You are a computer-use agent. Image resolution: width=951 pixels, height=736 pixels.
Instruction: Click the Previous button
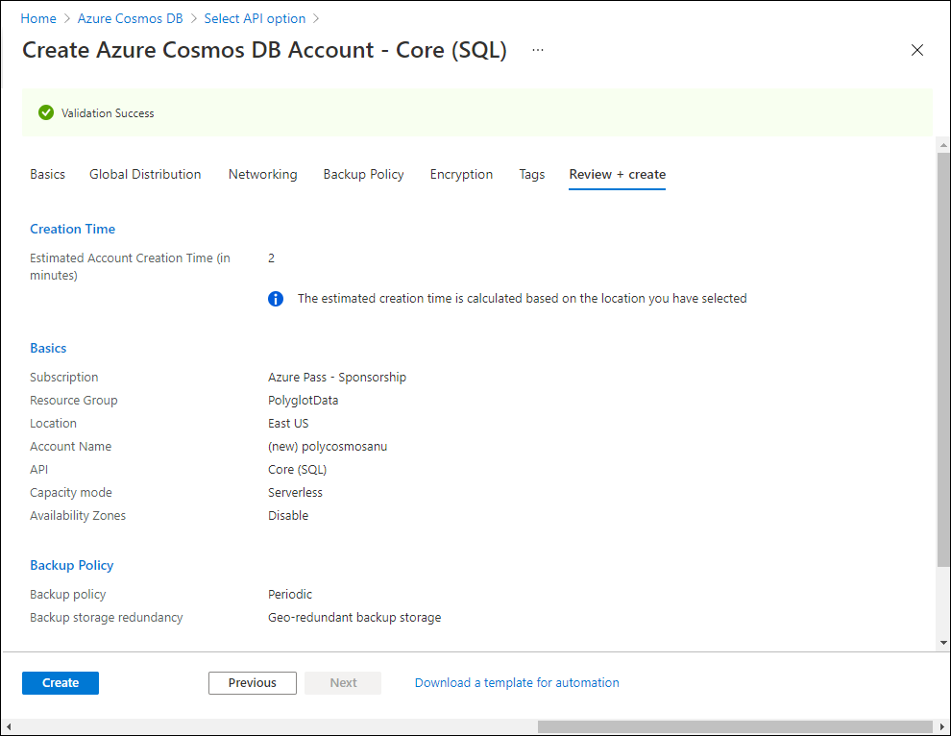(x=253, y=682)
